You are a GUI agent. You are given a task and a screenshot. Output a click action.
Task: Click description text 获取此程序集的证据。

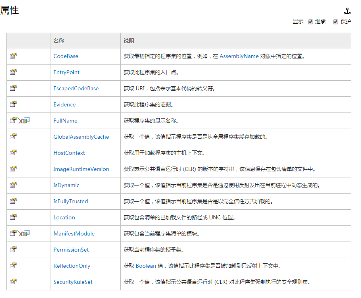pos(148,104)
